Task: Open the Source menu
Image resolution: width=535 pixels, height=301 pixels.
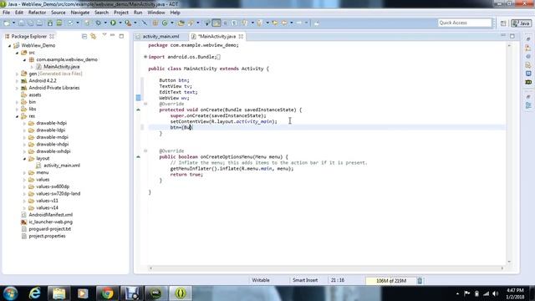Action: tap(59, 13)
